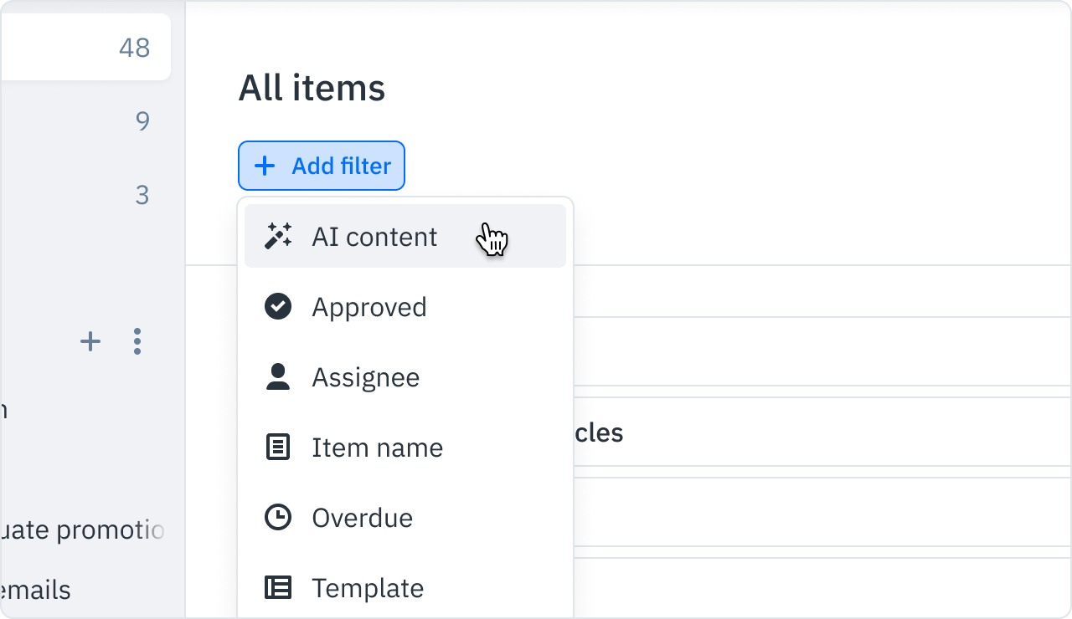Click the Assignee person icon

278,377
